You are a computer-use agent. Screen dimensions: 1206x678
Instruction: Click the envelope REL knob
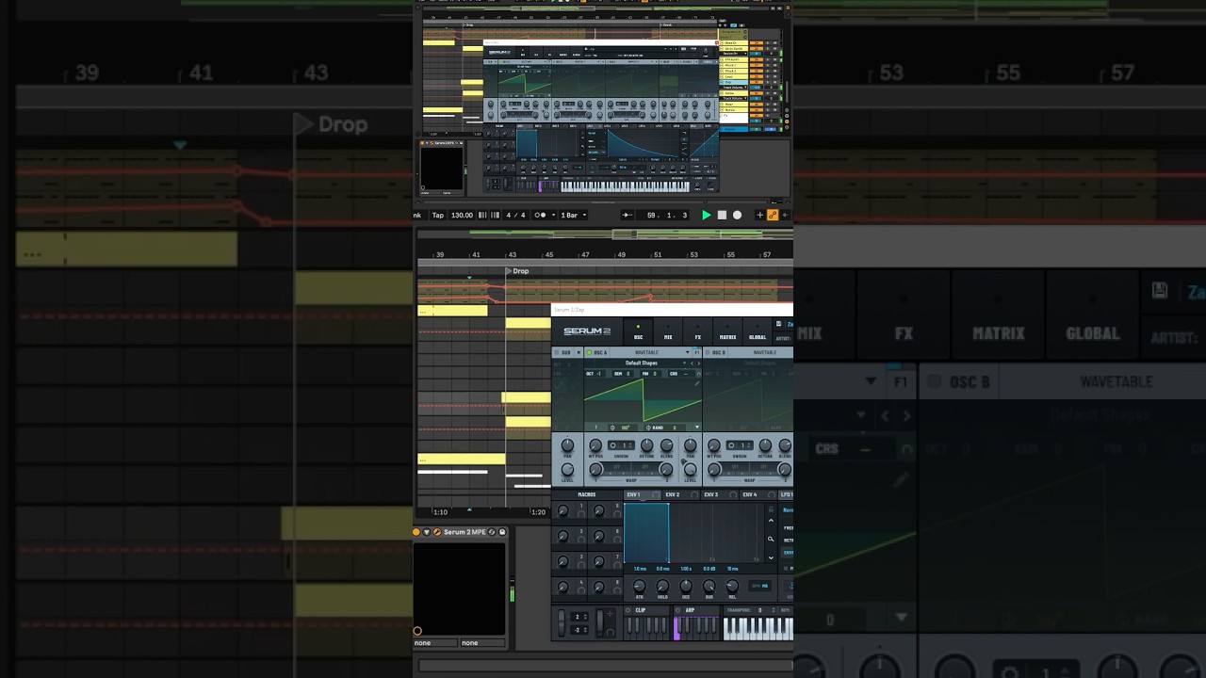point(732,586)
